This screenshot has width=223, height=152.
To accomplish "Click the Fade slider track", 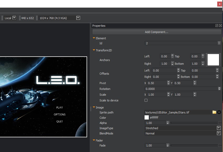I will click(194, 145).
